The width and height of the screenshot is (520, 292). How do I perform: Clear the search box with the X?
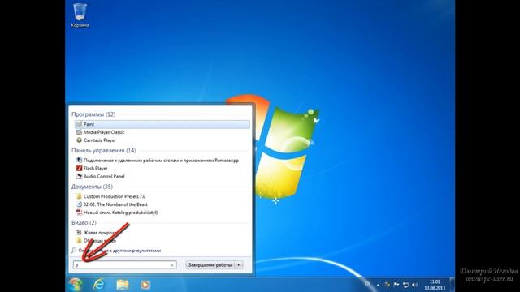coord(171,265)
